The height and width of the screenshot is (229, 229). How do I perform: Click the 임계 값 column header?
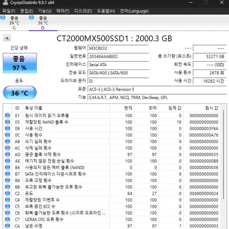click(x=171, y=108)
